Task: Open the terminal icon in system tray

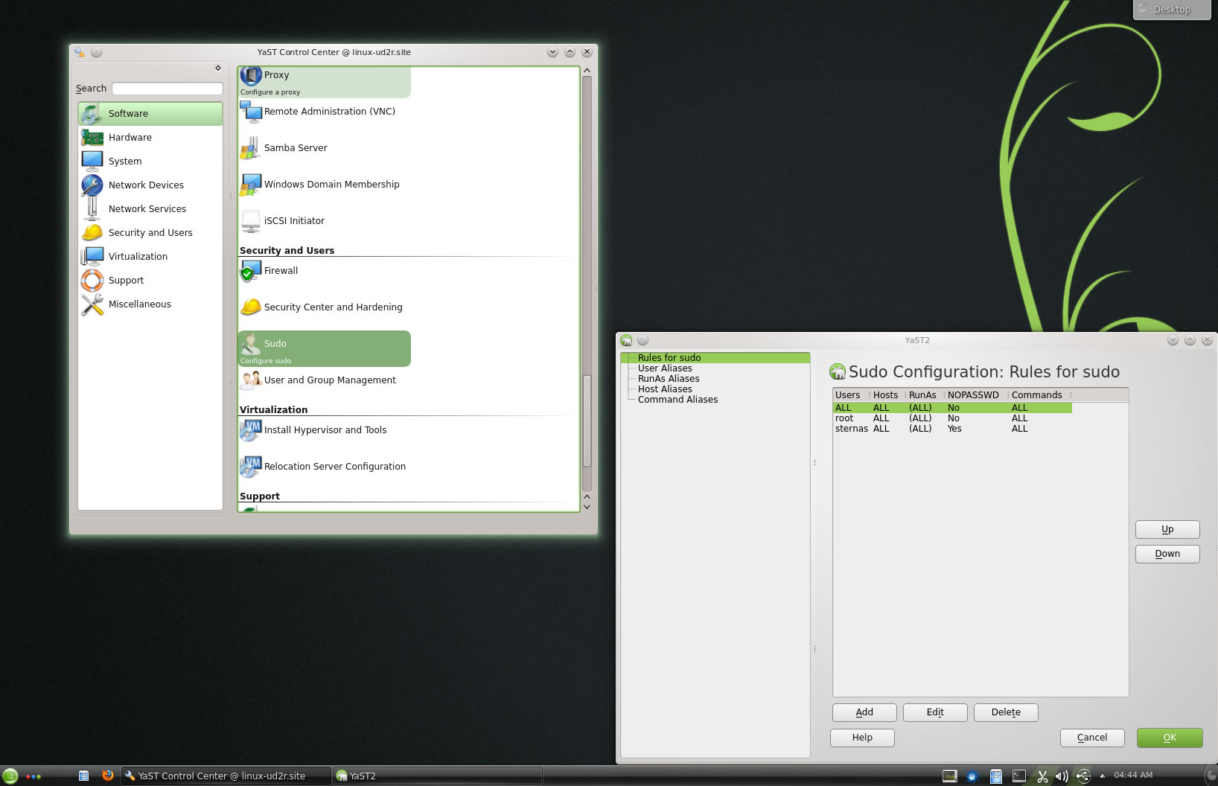Action: pos(1019,776)
